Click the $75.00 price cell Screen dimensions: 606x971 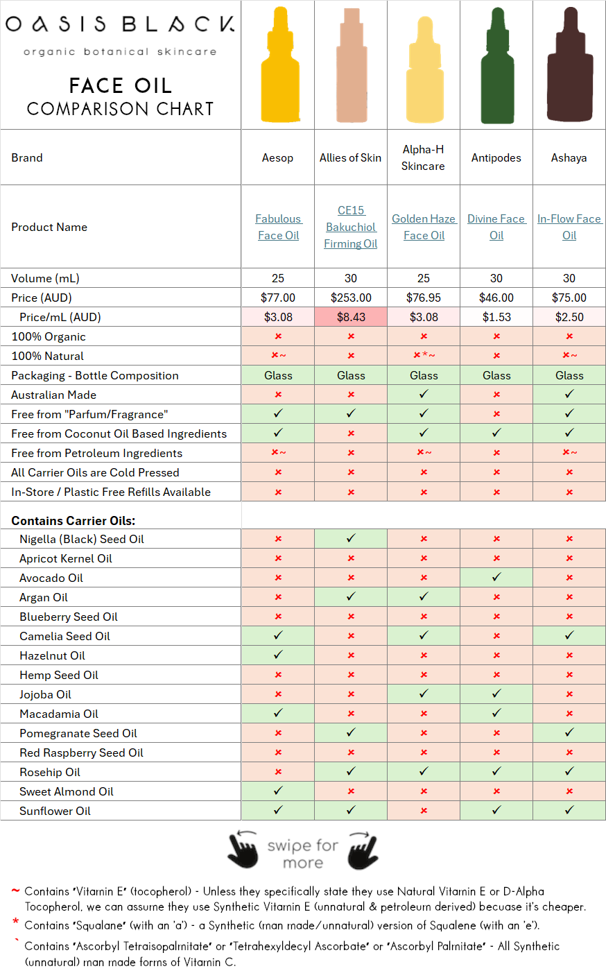pyautogui.click(x=569, y=298)
